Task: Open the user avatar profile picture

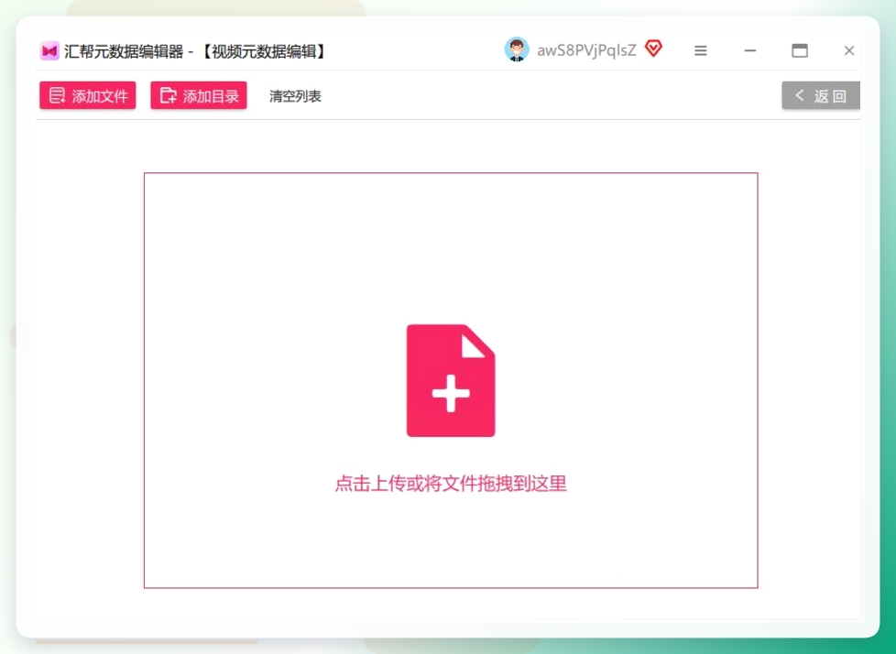Action: pyautogui.click(x=517, y=49)
